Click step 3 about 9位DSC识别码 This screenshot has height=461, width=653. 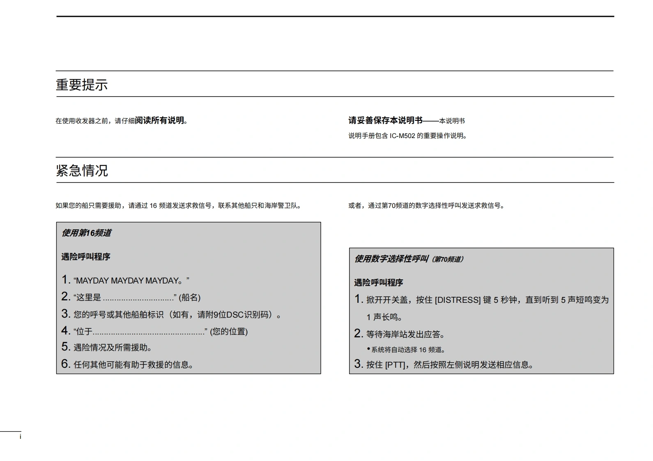click(177, 315)
